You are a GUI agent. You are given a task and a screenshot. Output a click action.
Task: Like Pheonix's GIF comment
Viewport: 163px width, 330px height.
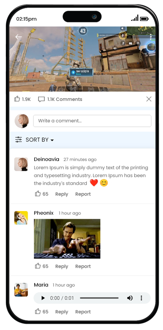(38, 266)
